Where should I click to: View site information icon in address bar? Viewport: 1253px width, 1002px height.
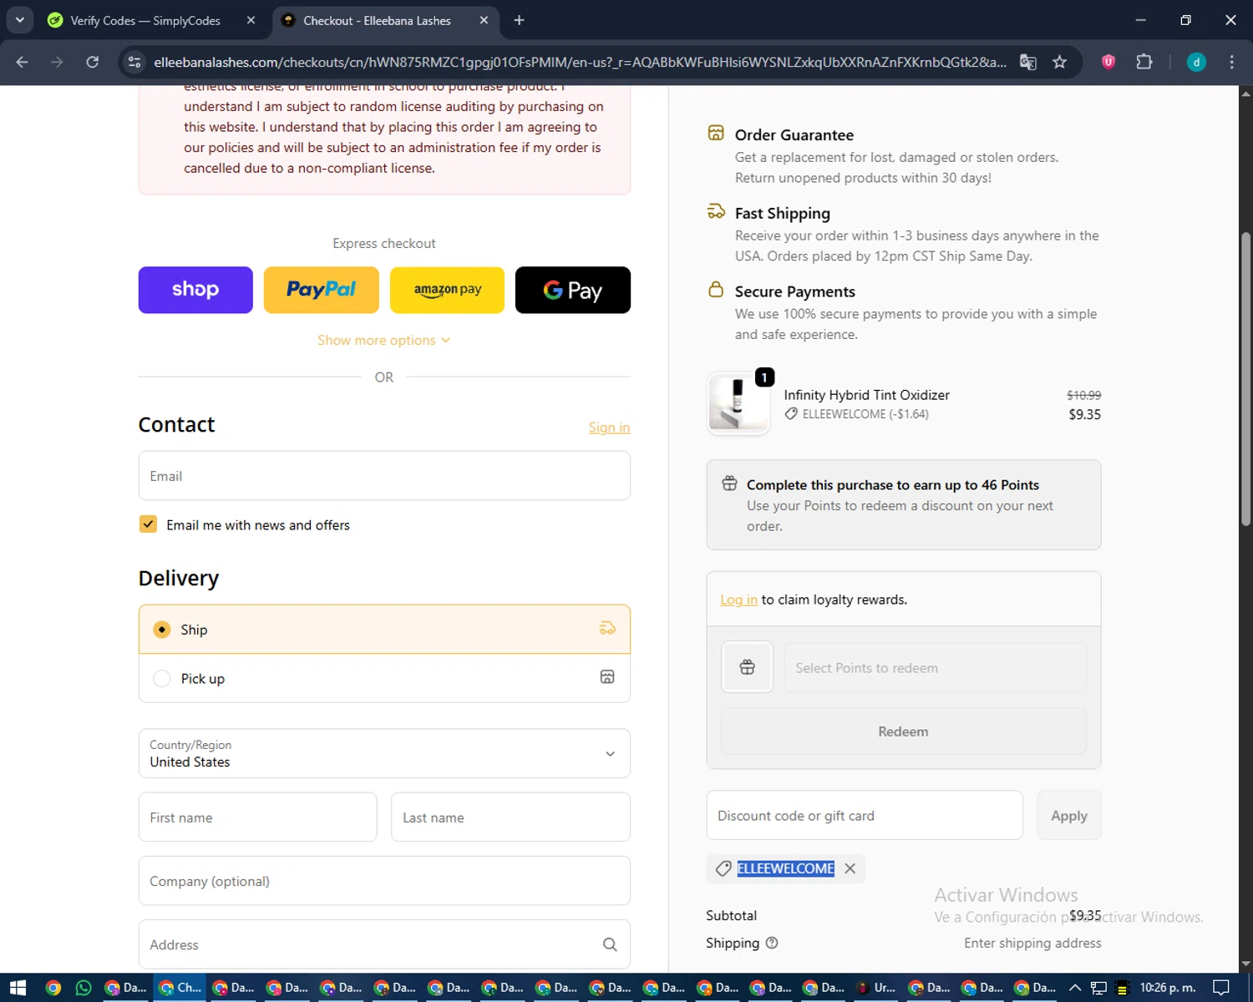134,62
